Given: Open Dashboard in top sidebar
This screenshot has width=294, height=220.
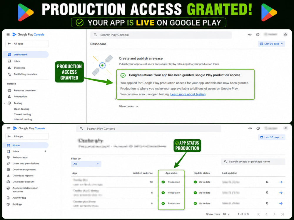Looking at the screenshot, I should pos(26,55).
